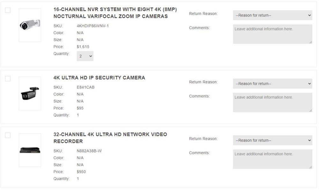Select the 4K Ultra HD IP Security Camera checkbox

[x=8, y=79]
